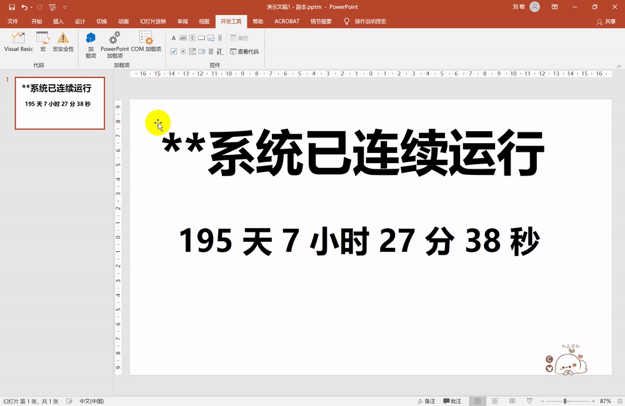Toggle the 备注 Notes pane
This screenshot has height=406, width=625.
(x=426, y=401)
